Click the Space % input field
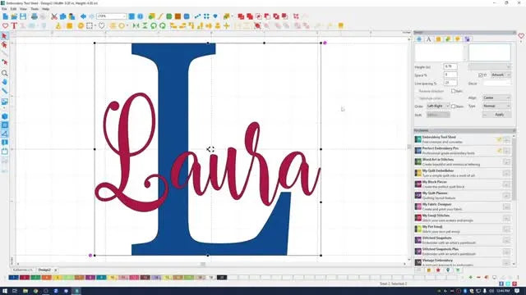The height and width of the screenshot is (295, 526). pyautogui.click(x=450, y=75)
